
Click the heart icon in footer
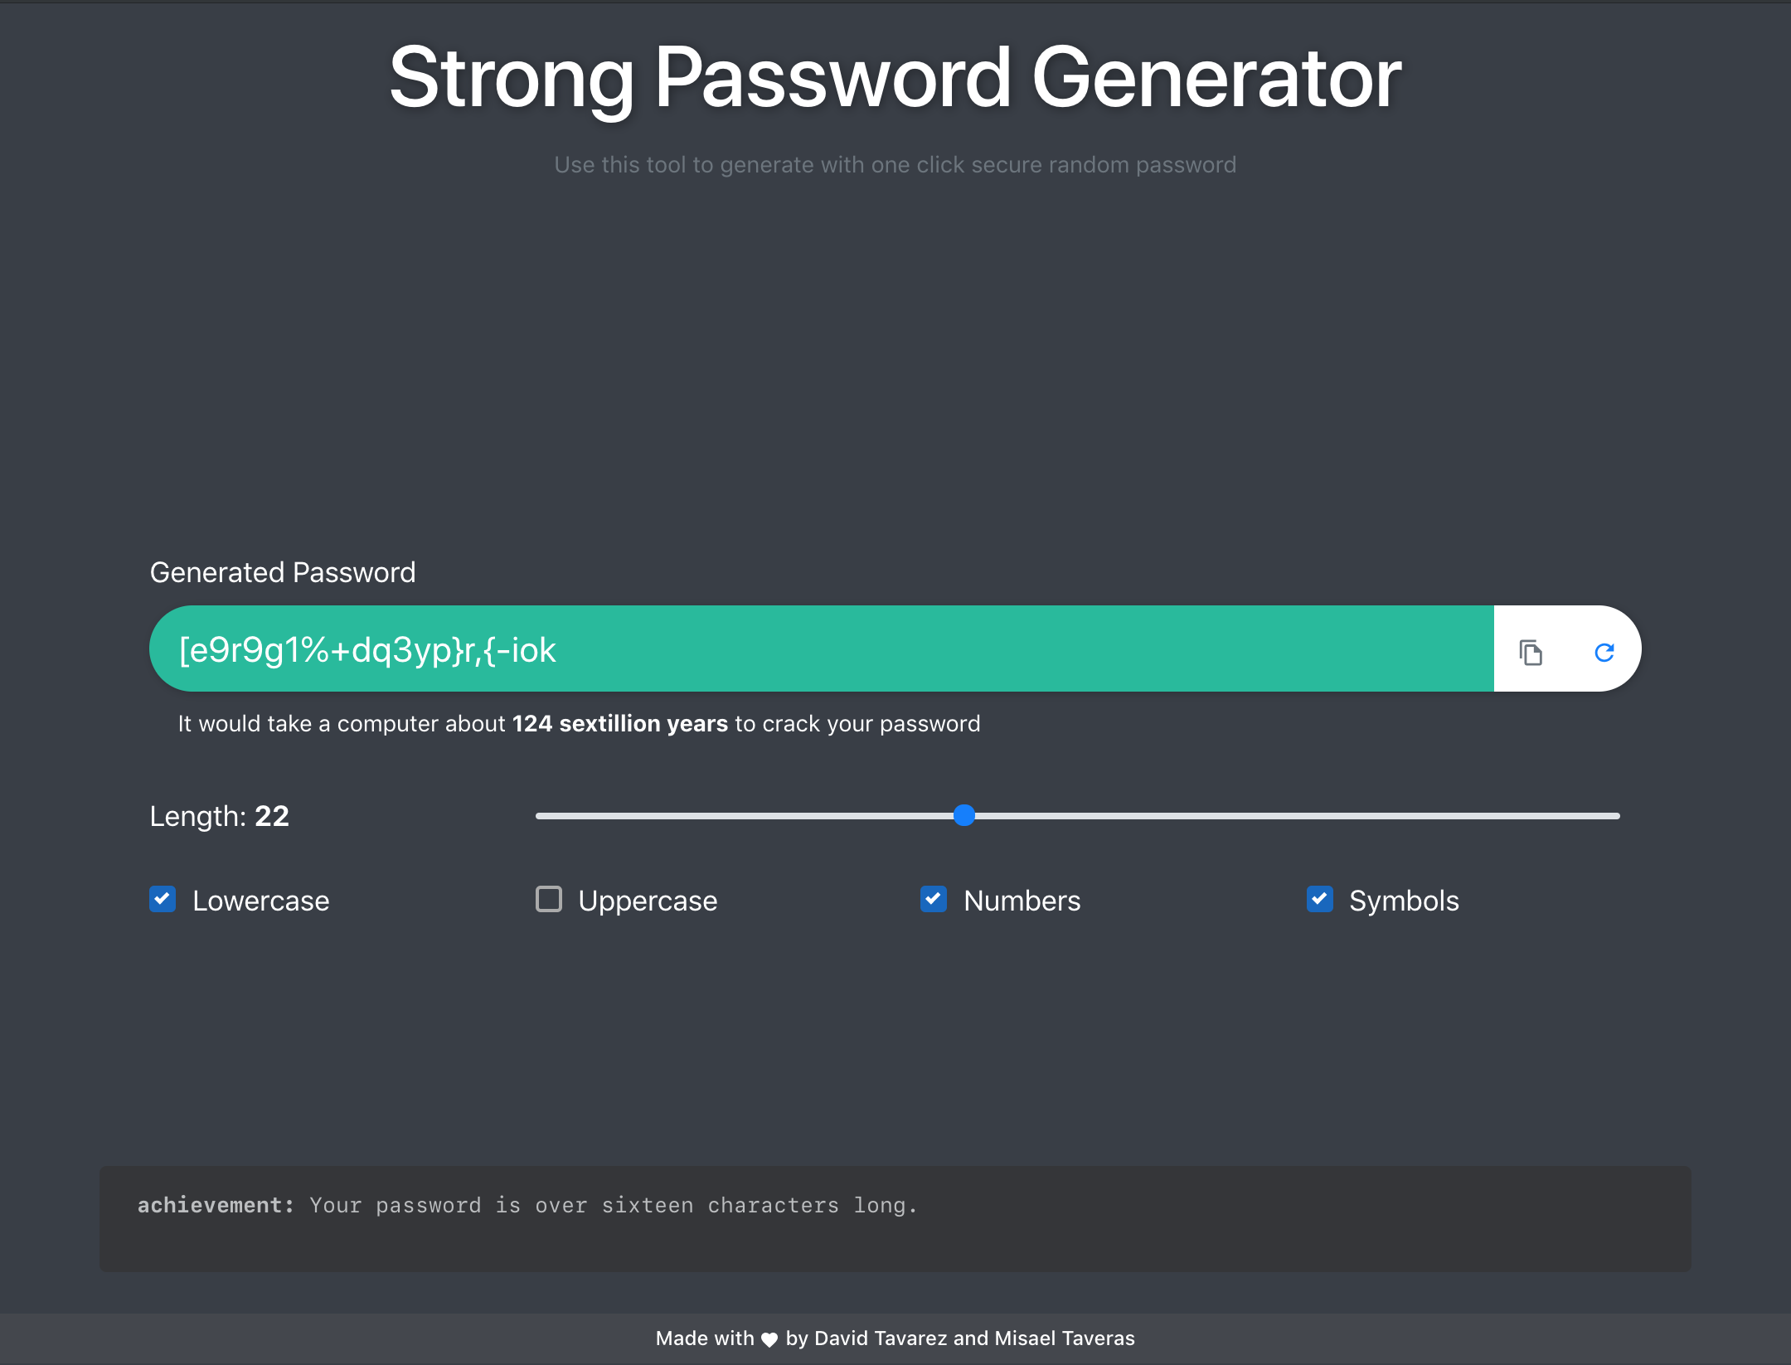click(769, 1339)
